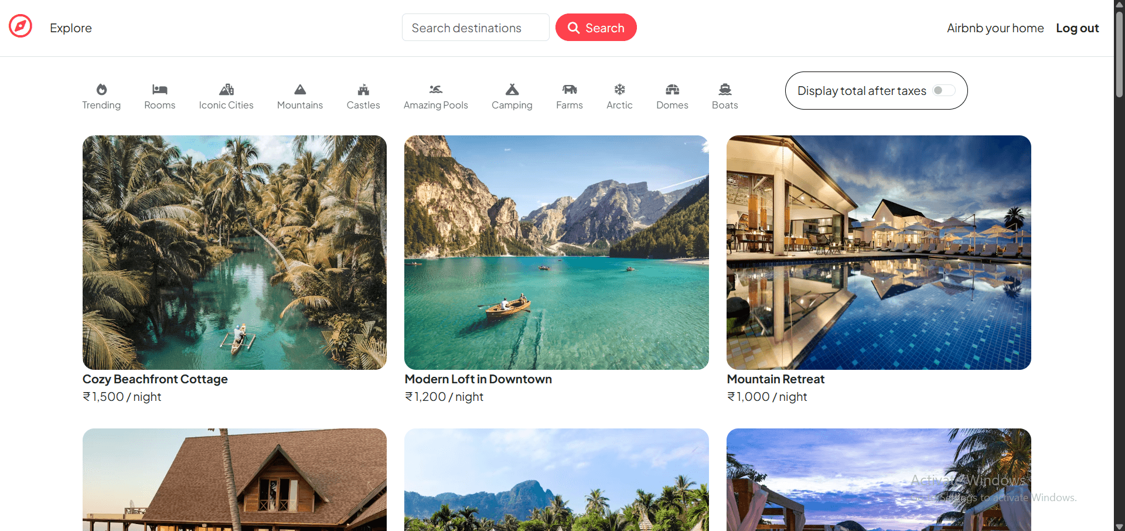Open the Amazing Pools category label
This screenshot has width=1125, height=531.
coord(436,105)
